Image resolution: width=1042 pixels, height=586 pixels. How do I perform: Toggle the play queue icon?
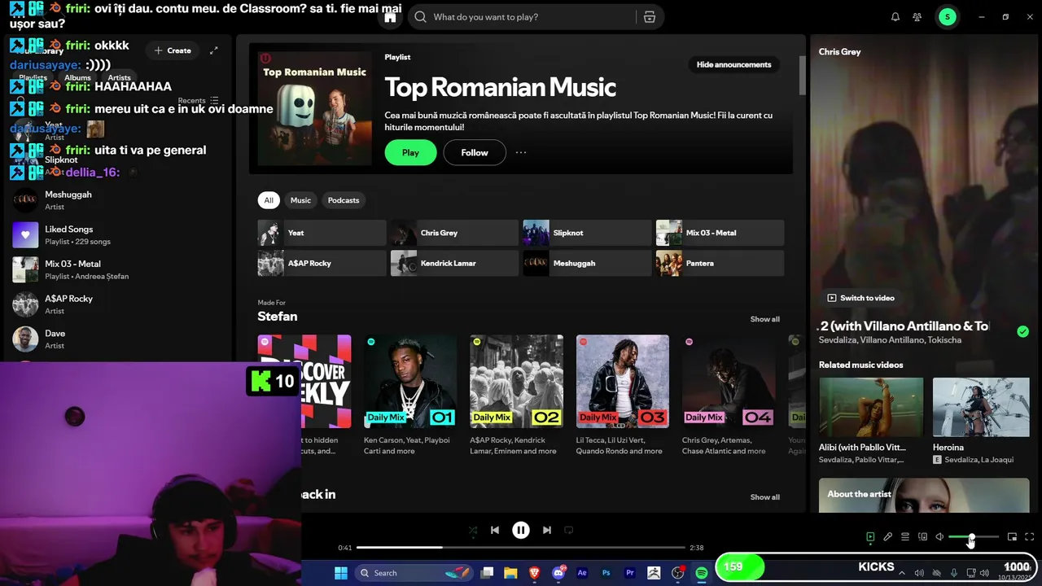(905, 536)
